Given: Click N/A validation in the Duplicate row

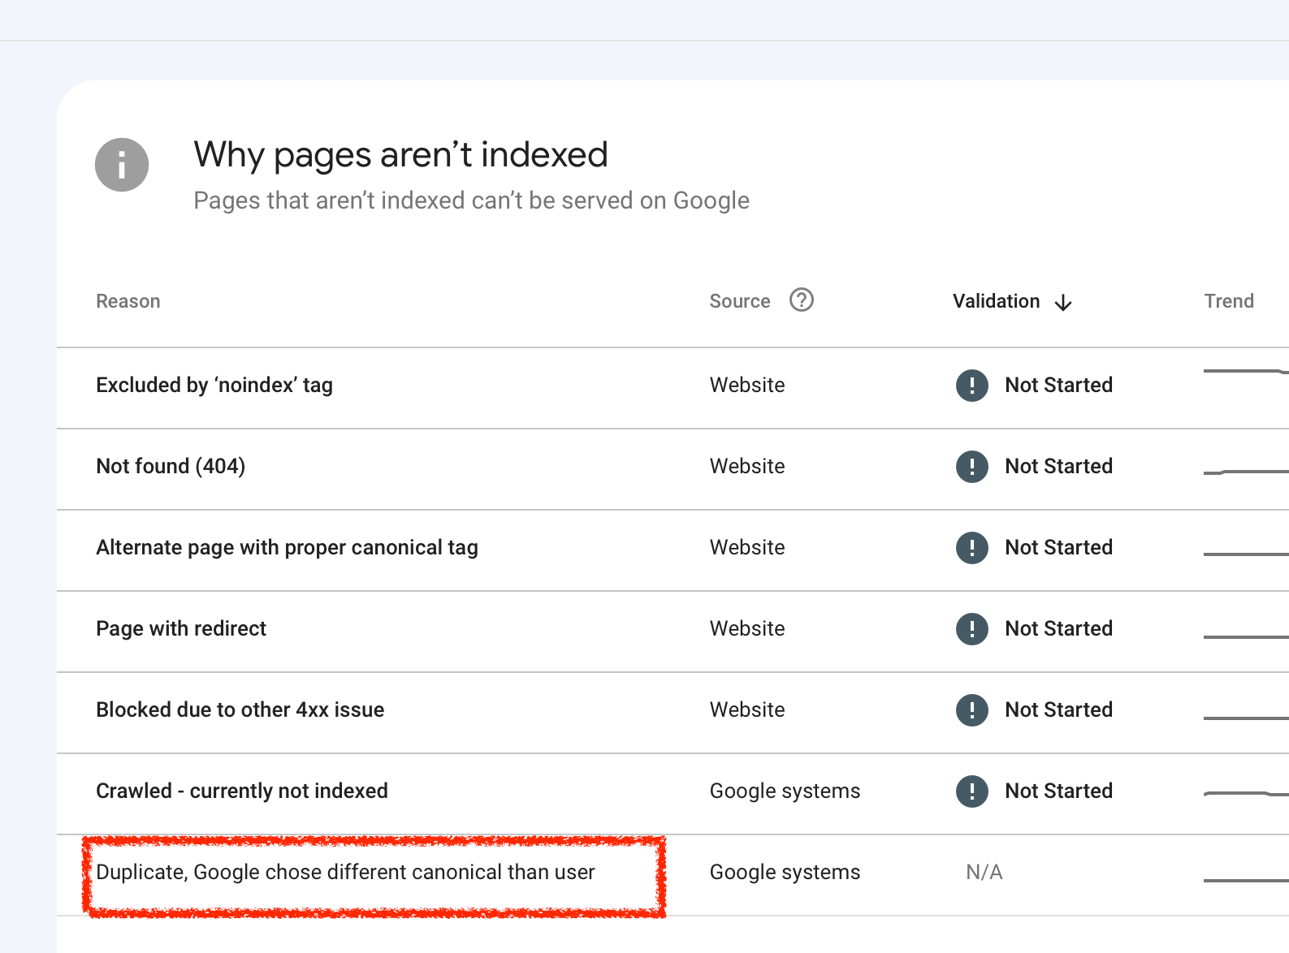Looking at the screenshot, I should point(984,872).
